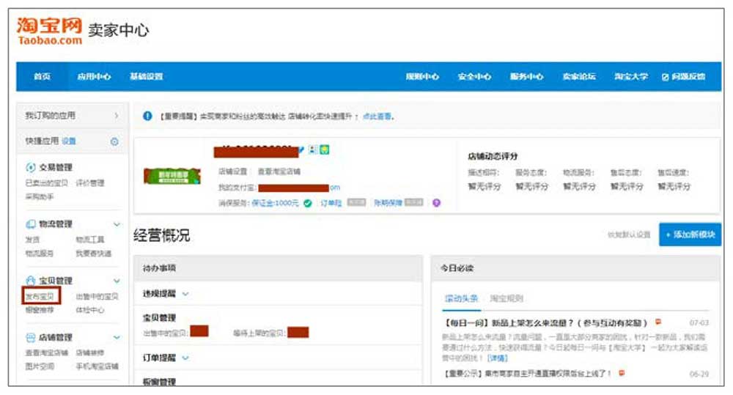This screenshot has width=733, height=395.
Task: Click the 宝贝管理 section icon
Action: 30,281
